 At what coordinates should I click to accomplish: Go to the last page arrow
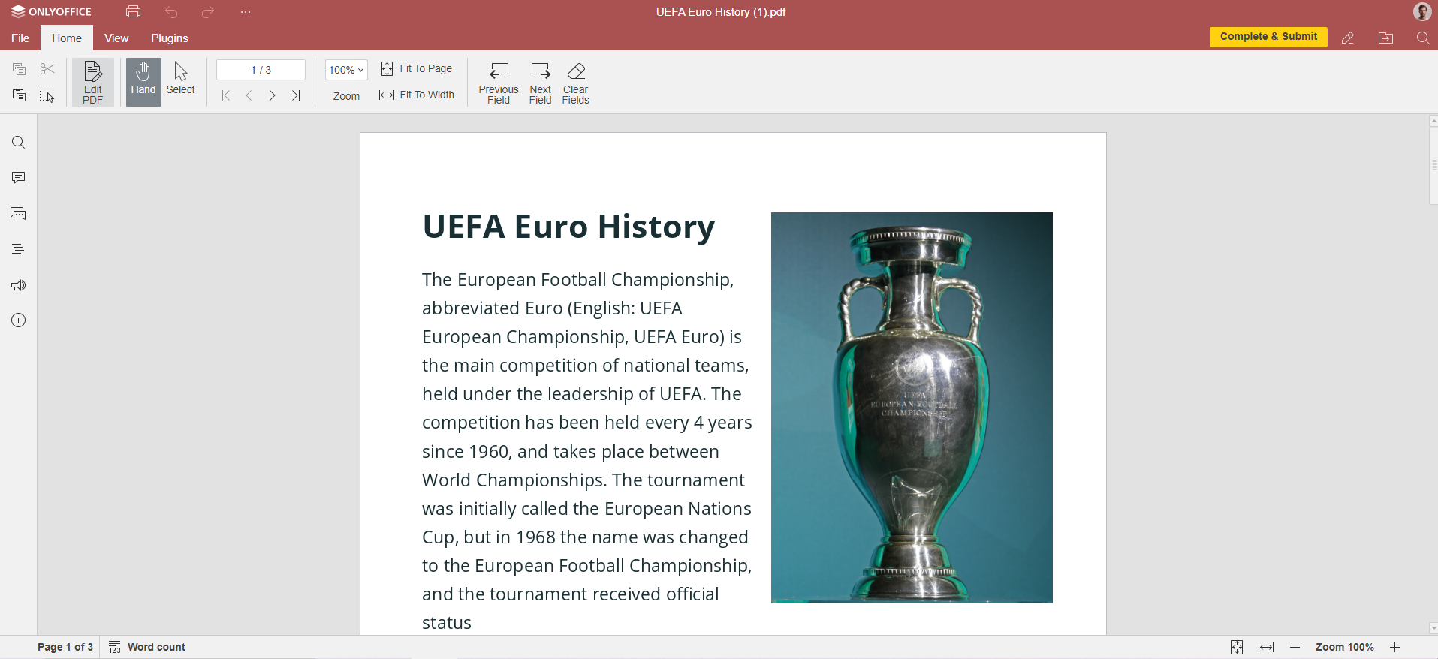(x=296, y=95)
